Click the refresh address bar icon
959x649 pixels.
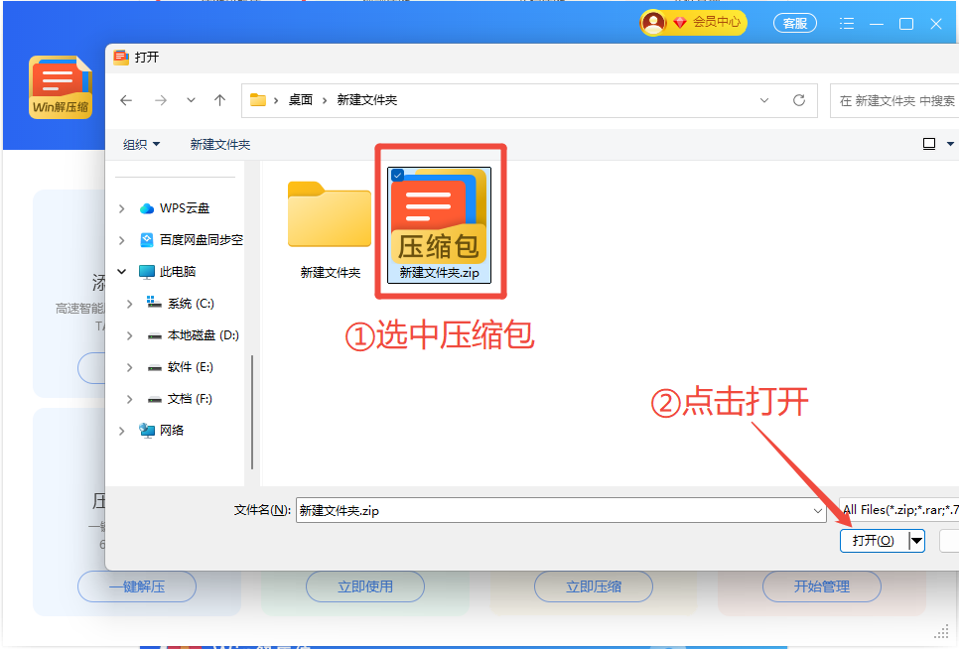pyautogui.click(x=798, y=100)
